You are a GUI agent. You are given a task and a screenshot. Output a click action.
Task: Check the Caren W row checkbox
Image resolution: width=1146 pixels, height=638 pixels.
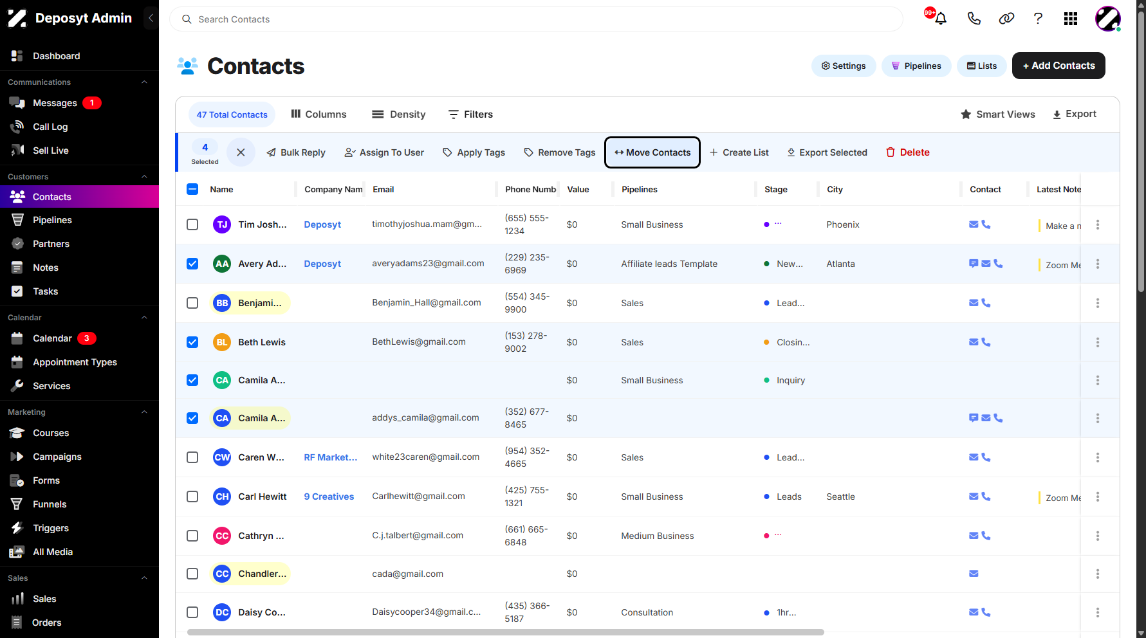point(192,457)
